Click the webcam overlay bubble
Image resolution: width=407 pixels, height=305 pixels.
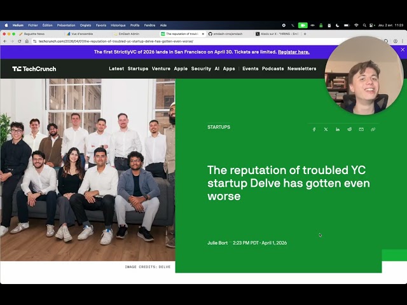[x=364, y=76]
